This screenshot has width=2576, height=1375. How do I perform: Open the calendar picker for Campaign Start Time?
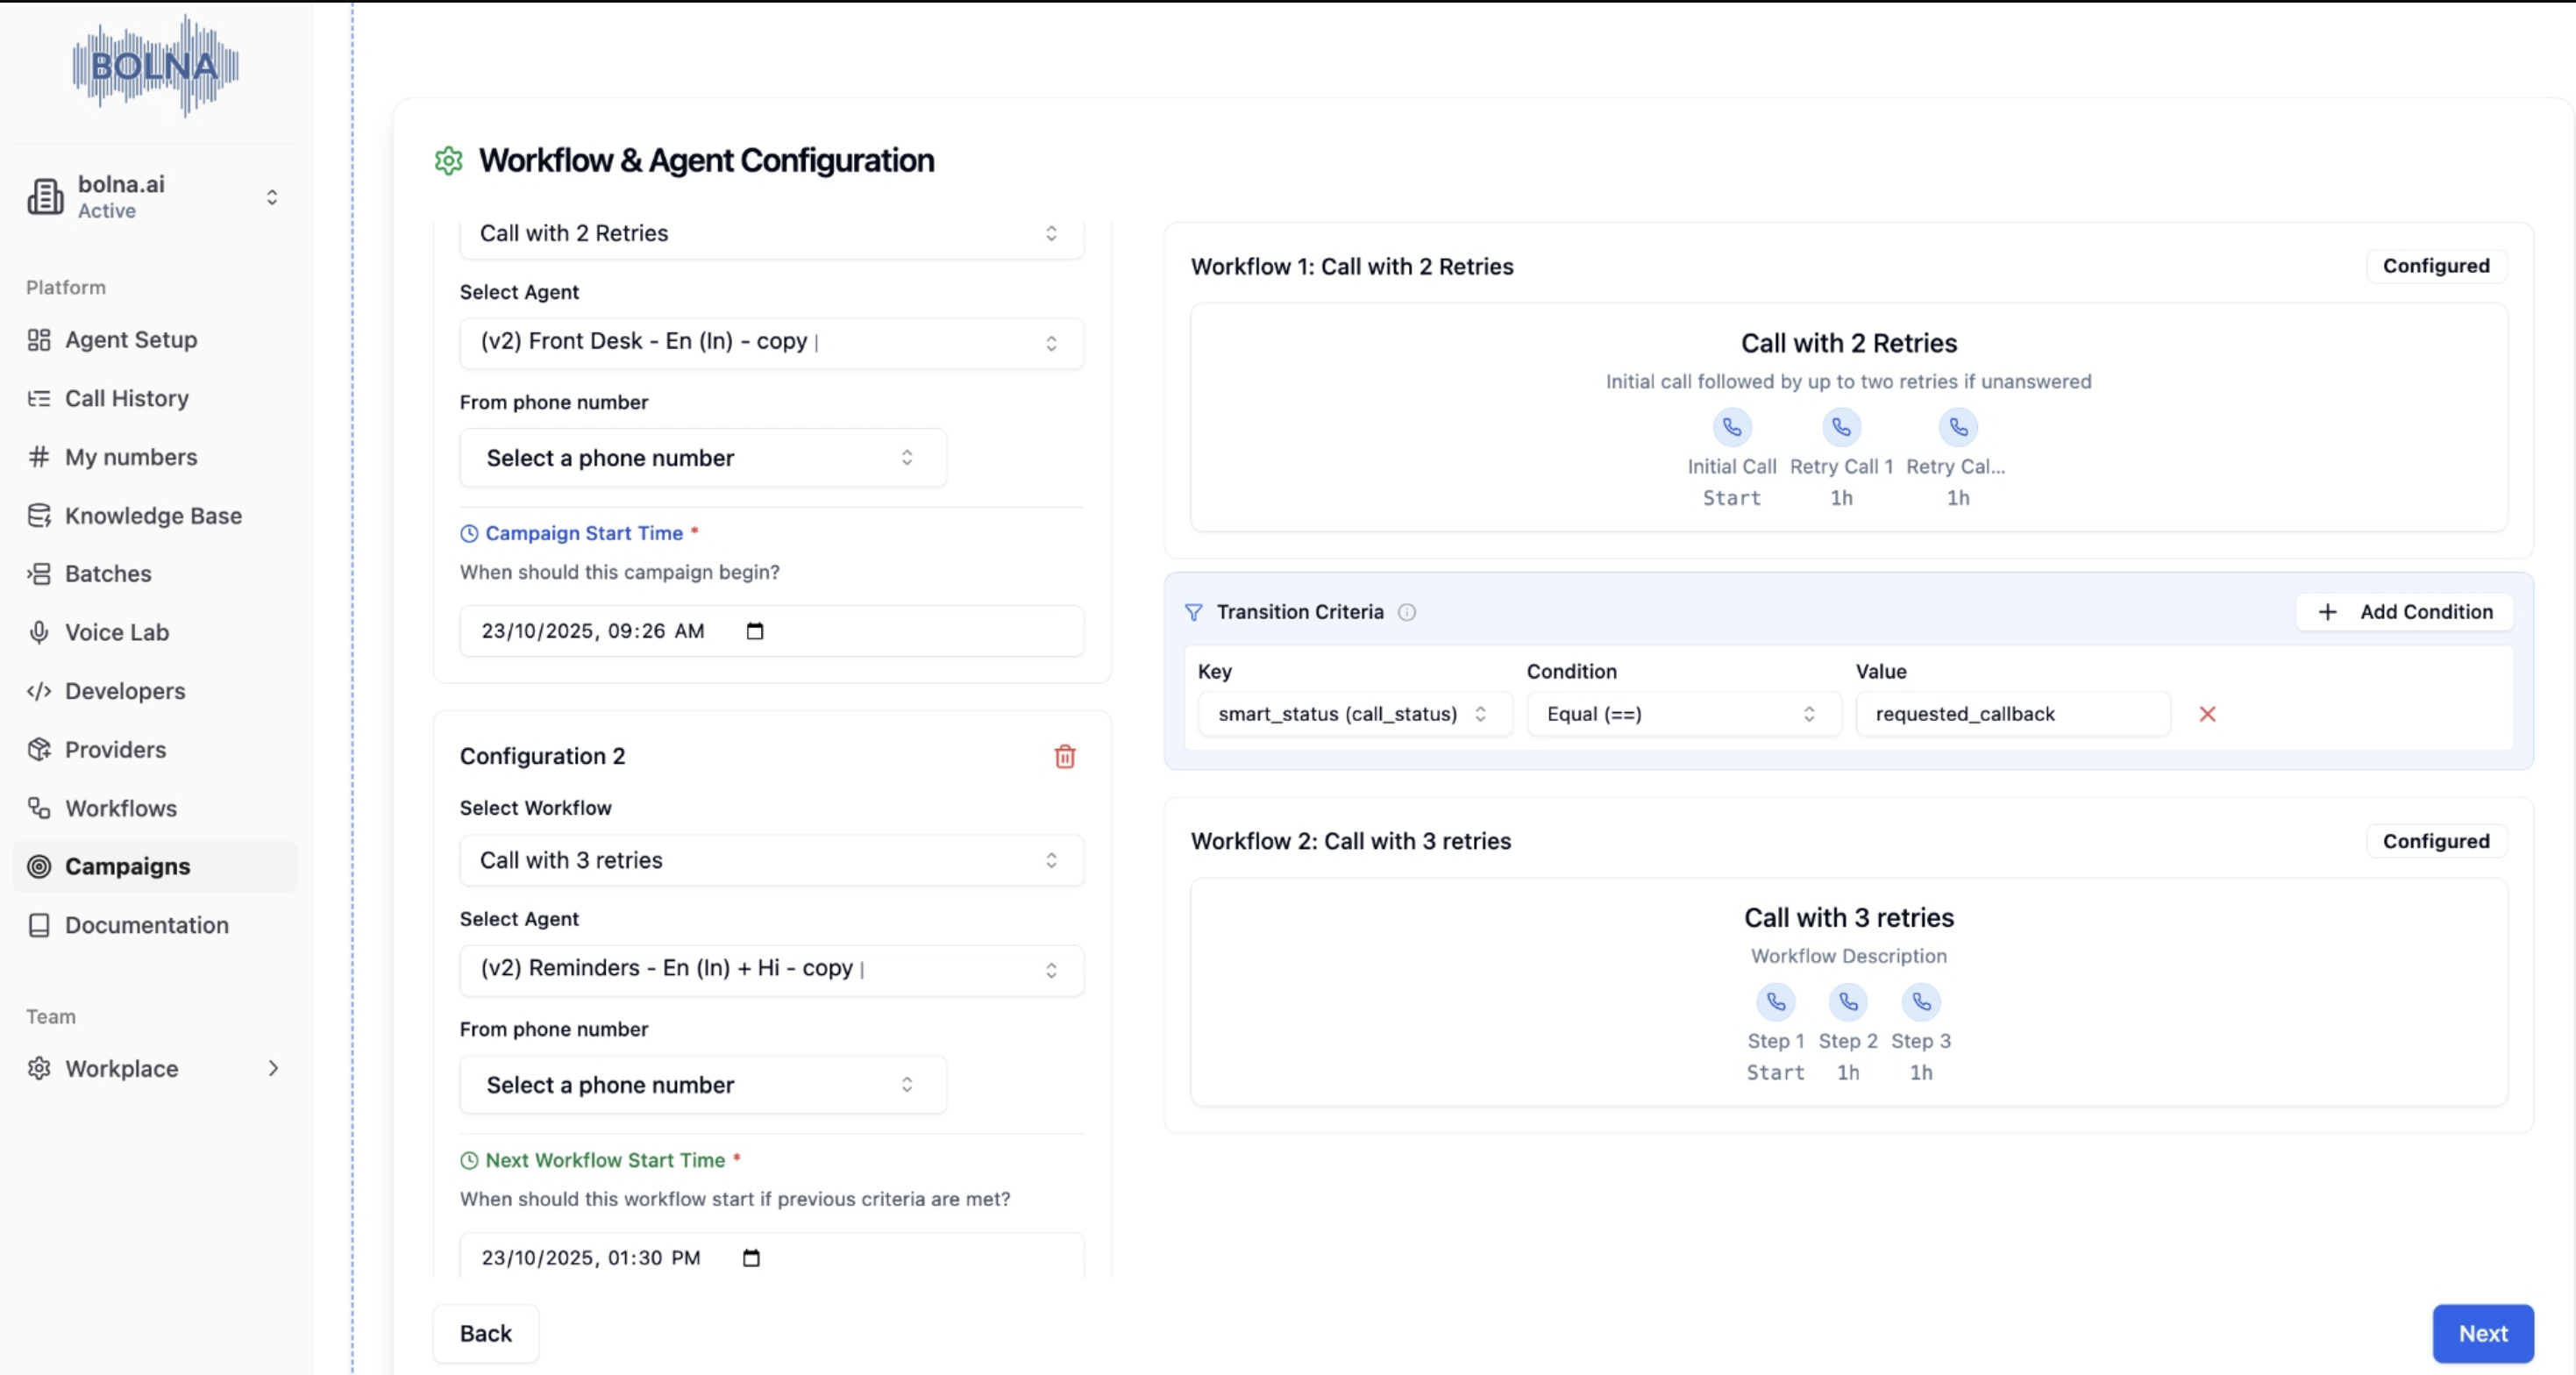[755, 631]
